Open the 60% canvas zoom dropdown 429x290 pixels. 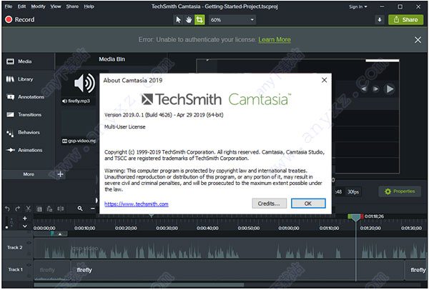(x=232, y=20)
